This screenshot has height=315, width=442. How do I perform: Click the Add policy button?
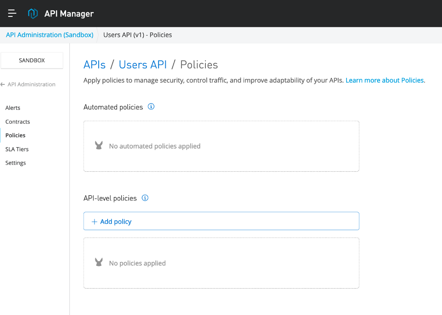pos(221,221)
